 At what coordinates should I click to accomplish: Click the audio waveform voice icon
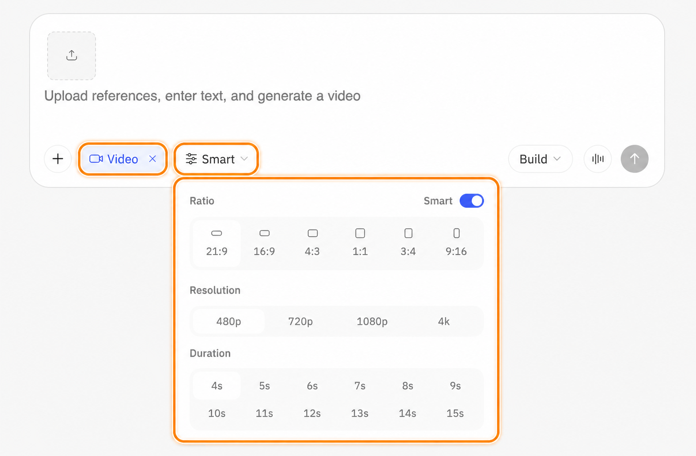[598, 159]
